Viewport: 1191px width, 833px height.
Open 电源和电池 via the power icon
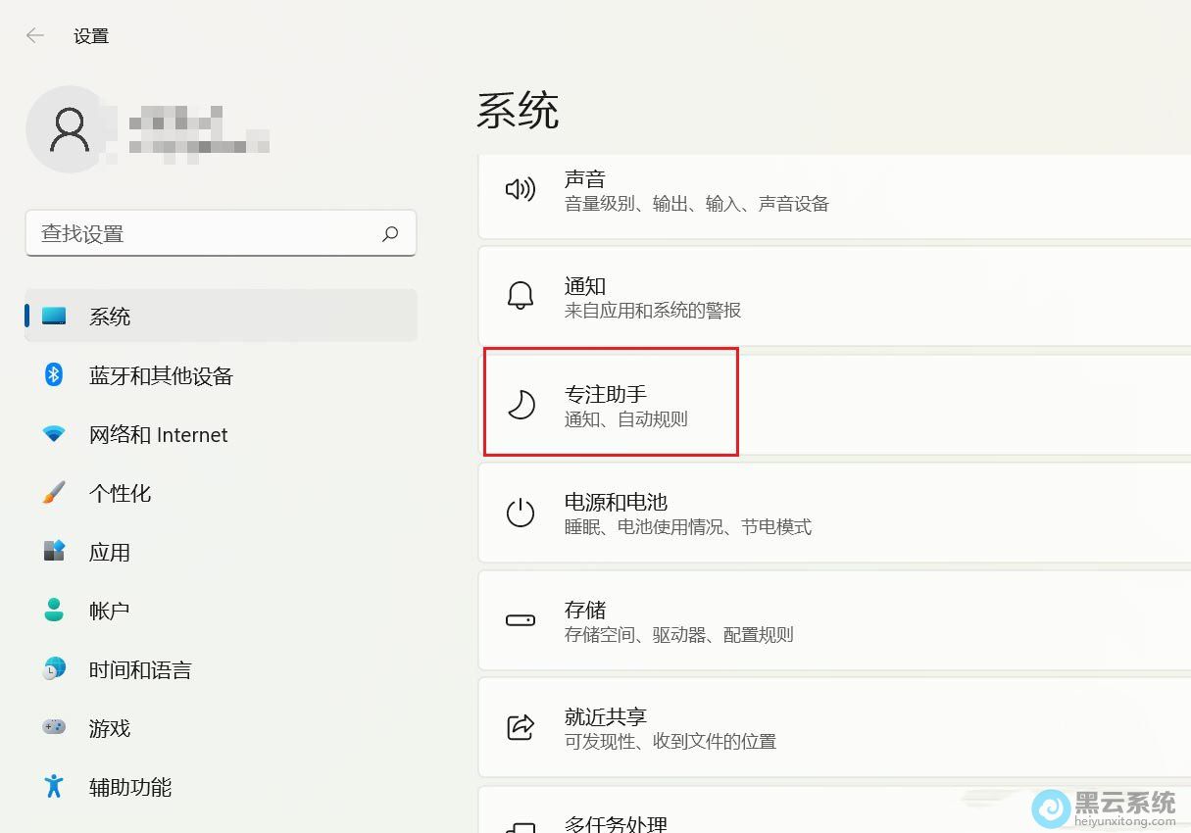(521, 513)
